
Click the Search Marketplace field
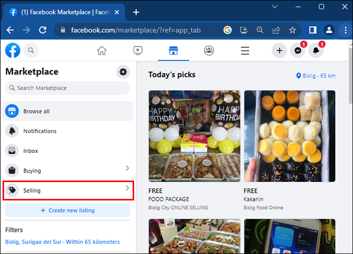click(67, 88)
